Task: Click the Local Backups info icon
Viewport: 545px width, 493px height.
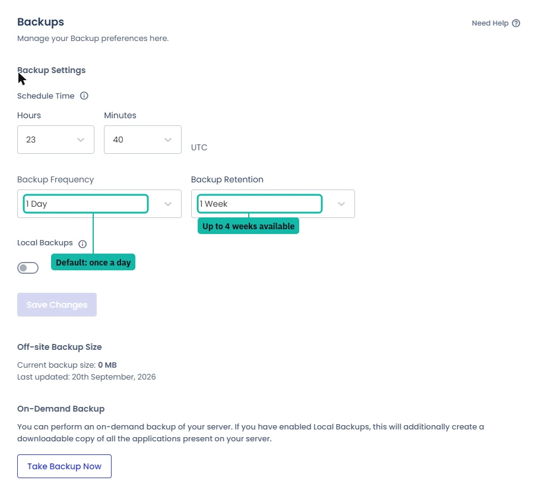Action: tap(83, 244)
